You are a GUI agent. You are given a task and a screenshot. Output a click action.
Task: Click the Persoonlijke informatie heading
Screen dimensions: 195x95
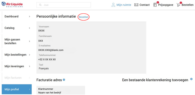(56, 16)
